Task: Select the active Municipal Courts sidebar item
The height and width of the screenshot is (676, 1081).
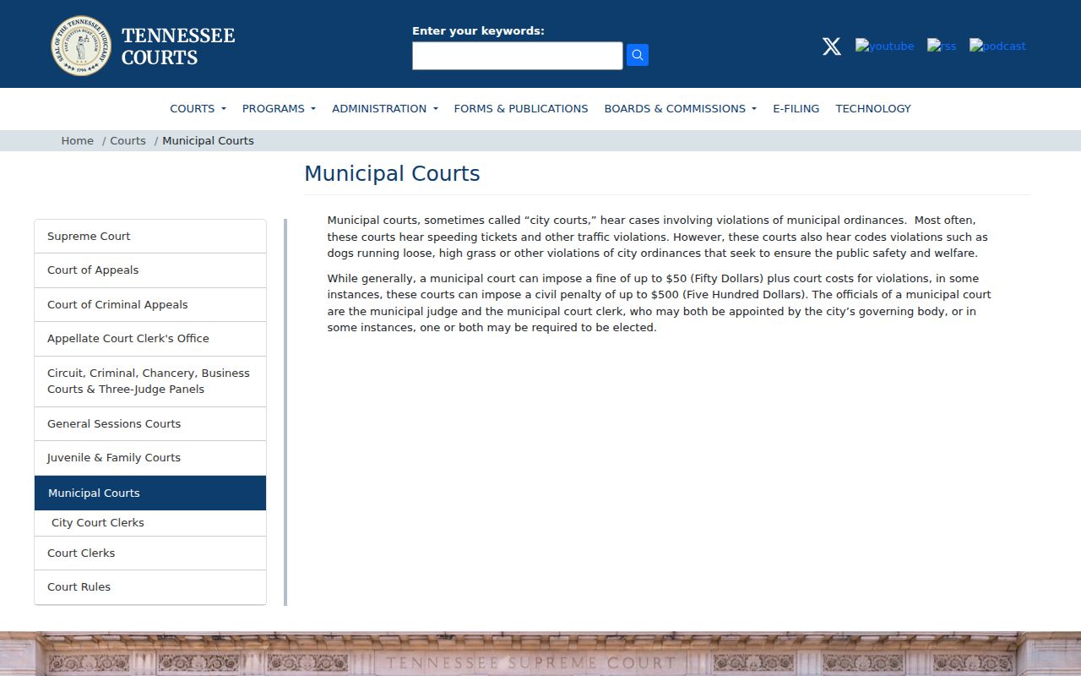Action: (150, 493)
